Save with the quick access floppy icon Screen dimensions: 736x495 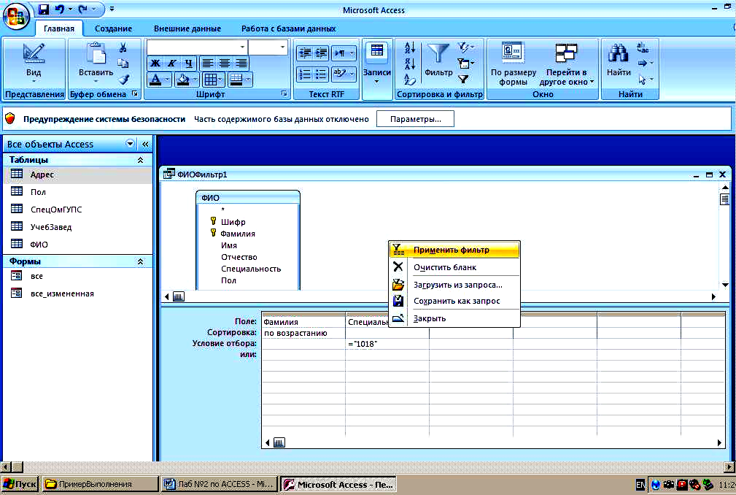(43, 9)
